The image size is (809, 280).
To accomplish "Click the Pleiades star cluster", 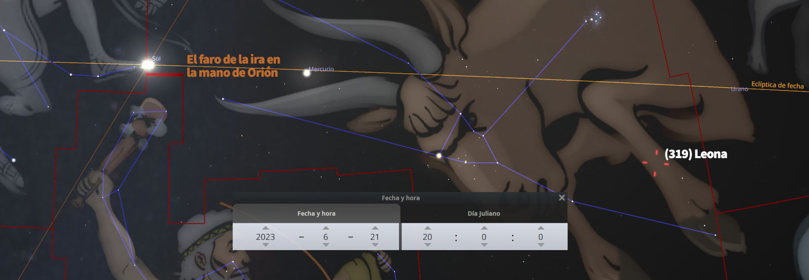I will pyautogui.click(x=595, y=17).
